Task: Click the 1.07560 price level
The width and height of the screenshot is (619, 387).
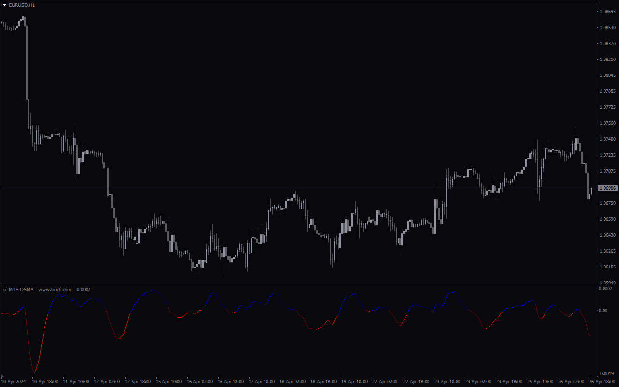Action: point(608,123)
